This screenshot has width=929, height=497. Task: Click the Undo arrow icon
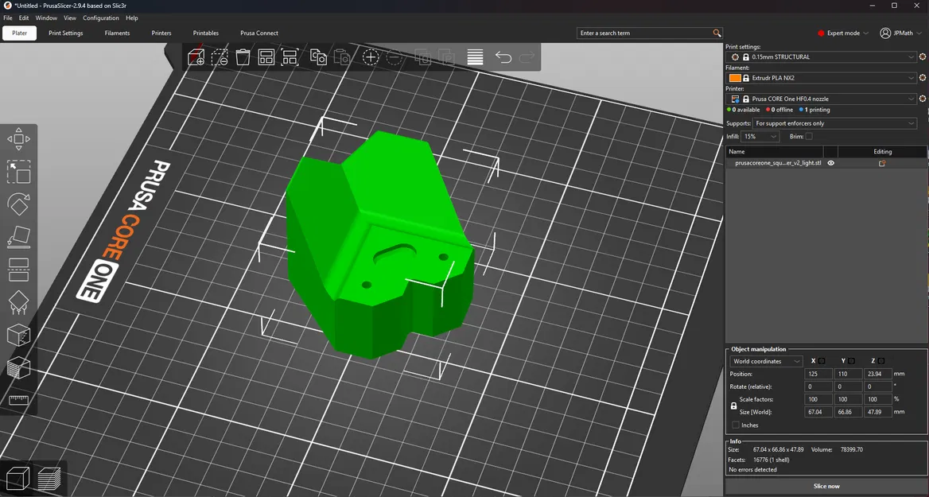(503, 57)
